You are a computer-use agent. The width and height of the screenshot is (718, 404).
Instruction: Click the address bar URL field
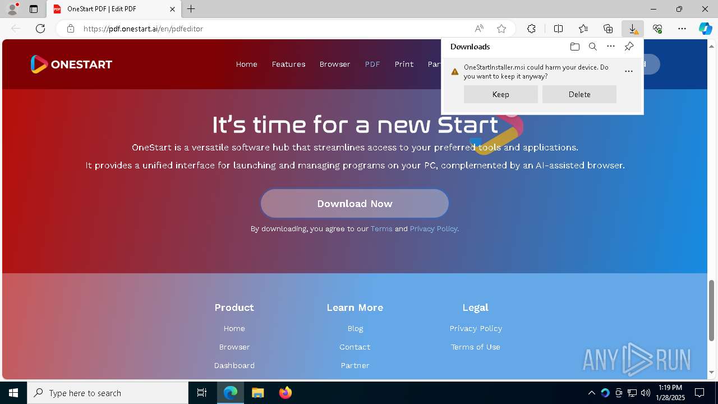(x=275, y=29)
